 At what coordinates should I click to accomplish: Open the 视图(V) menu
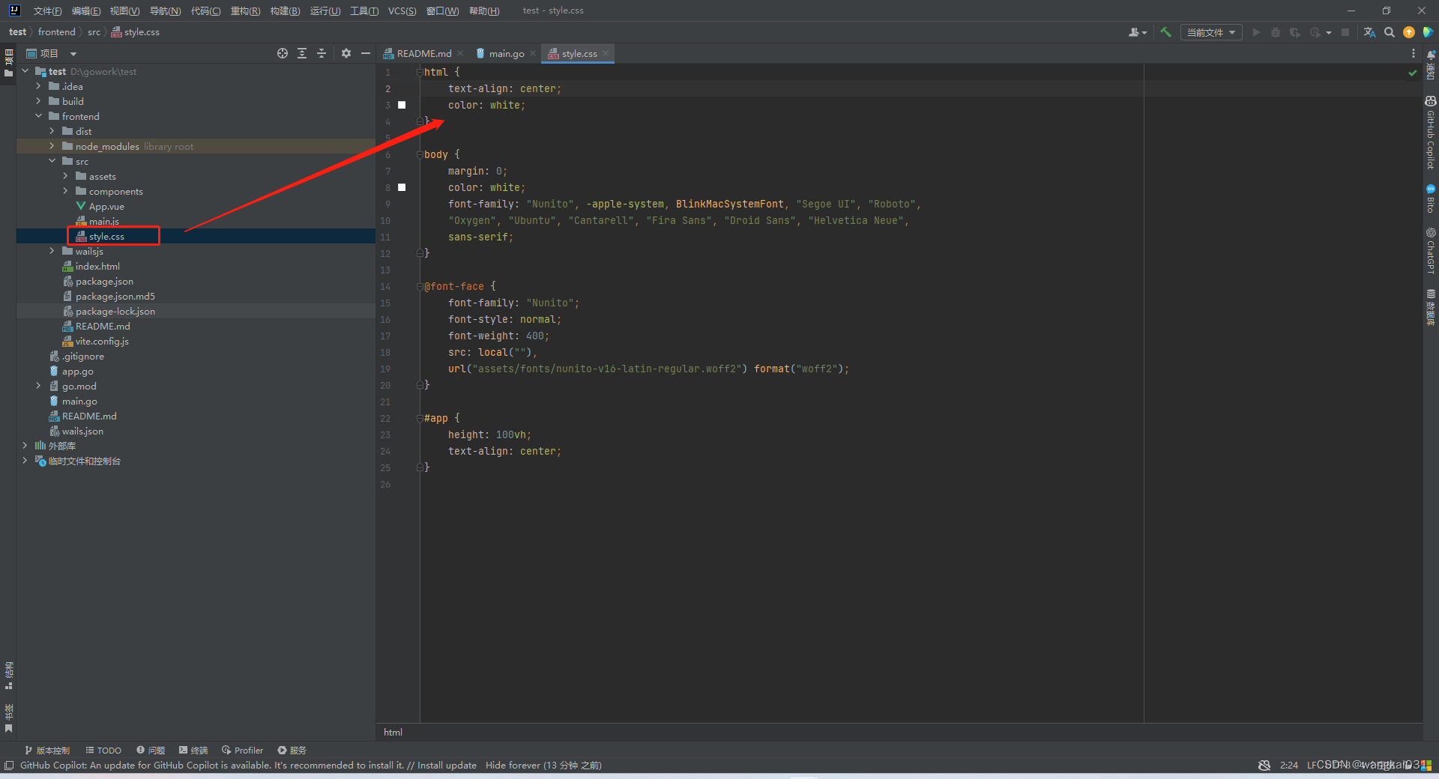click(125, 10)
